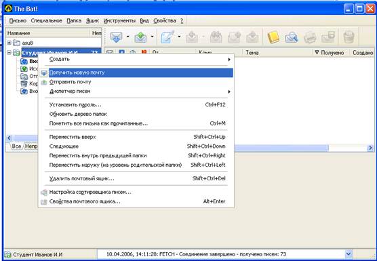Open dropdown arrow beside Get new mail icon
Viewport: 377px width, 261px height.
128,37
